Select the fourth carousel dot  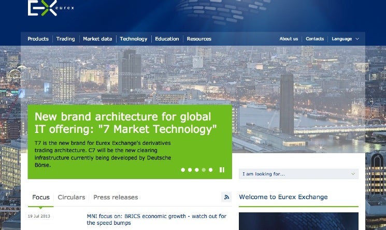(204, 170)
